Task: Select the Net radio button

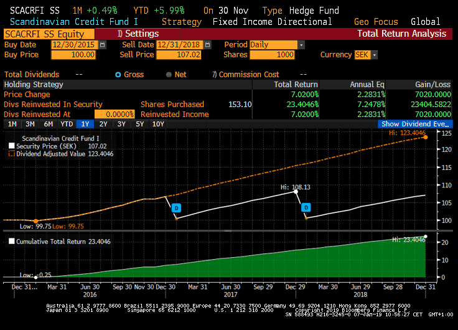Action: click(x=169, y=75)
